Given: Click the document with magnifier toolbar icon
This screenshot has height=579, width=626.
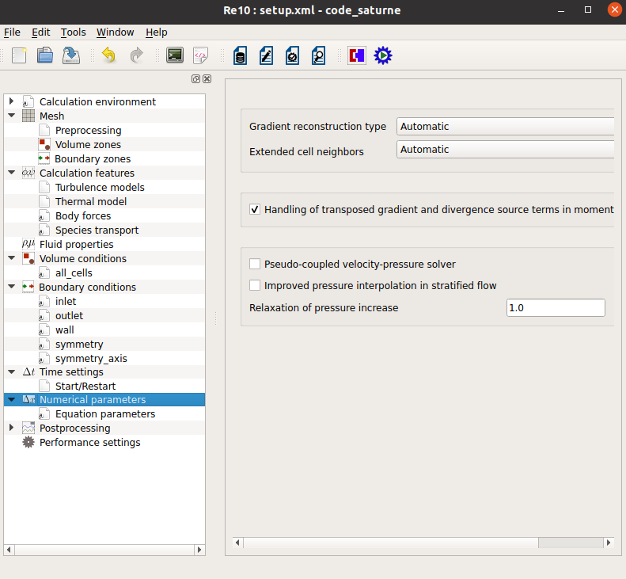Looking at the screenshot, I should point(318,55).
